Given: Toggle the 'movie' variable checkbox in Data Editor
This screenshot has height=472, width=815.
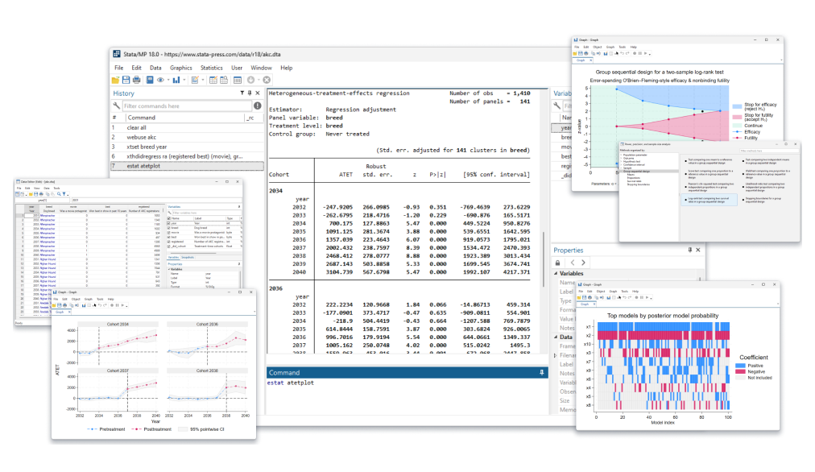Looking at the screenshot, I should pos(169,232).
